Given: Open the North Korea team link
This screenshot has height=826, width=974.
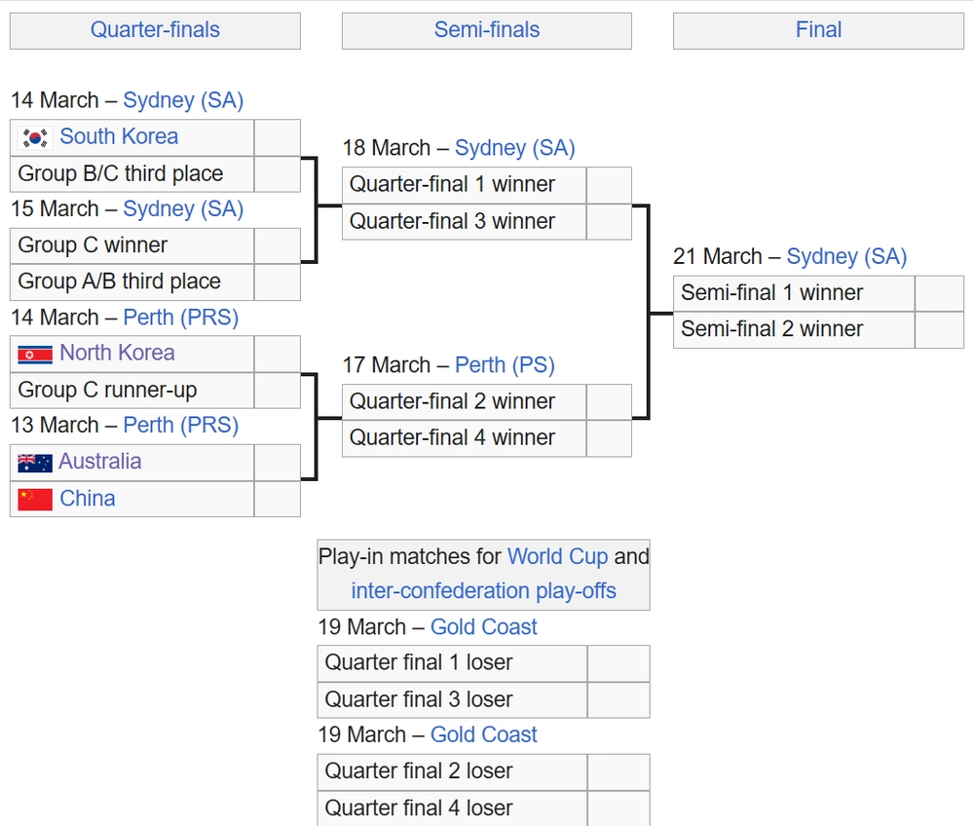Looking at the screenshot, I should 117,353.
